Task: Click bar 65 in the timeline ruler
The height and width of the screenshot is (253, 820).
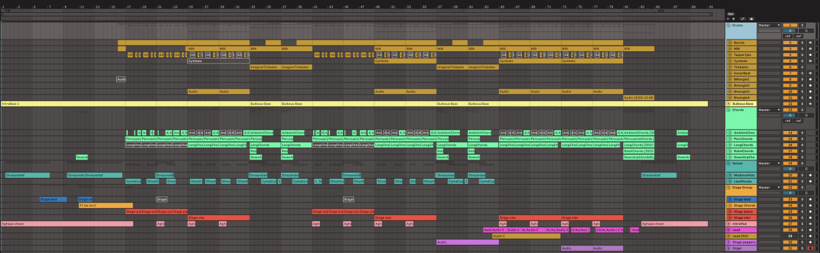Action: pos(502,7)
